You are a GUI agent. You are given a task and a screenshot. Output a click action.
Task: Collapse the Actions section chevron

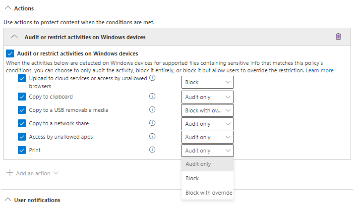point(7,9)
